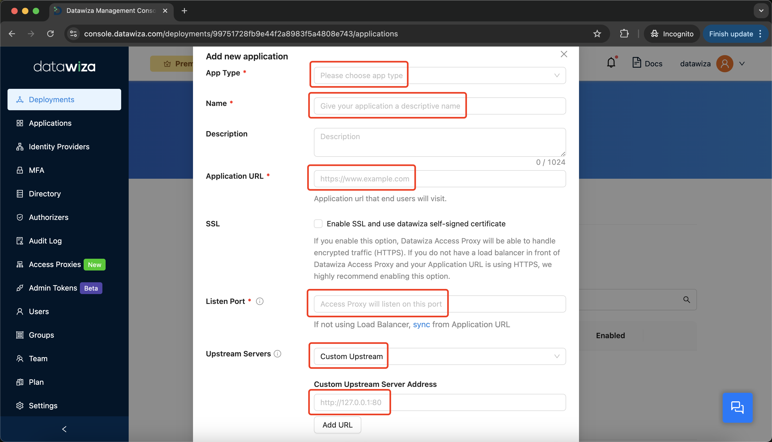772x442 pixels.
Task: Open the notifications bell
Action: tap(611, 63)
